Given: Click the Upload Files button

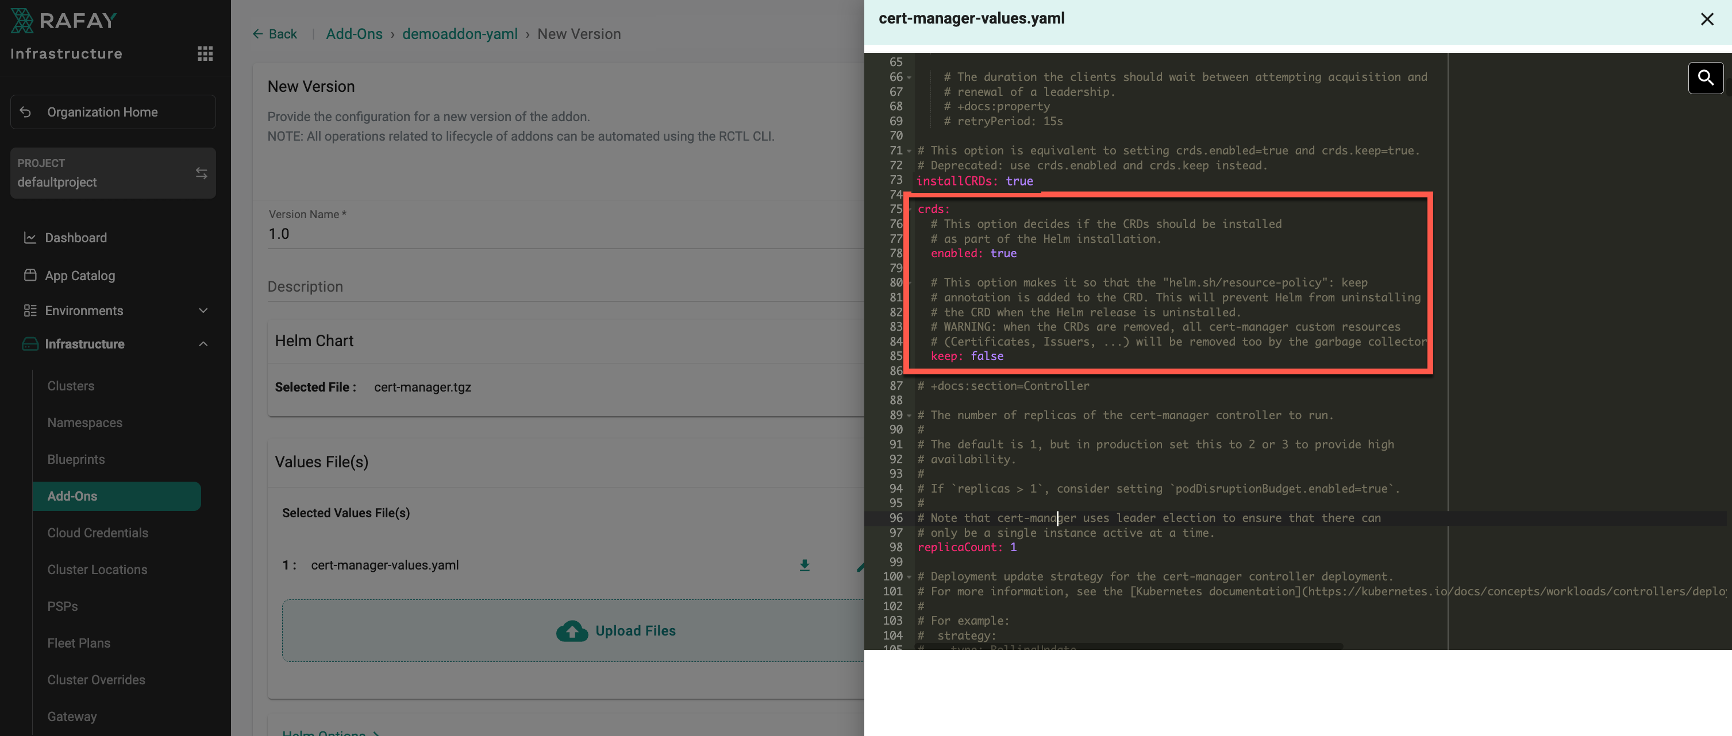Looking at the screenshot, I should tap(573, 630).
